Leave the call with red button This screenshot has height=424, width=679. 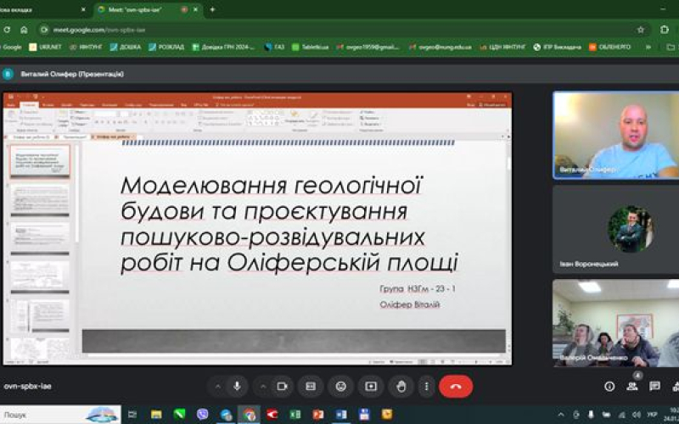tap(456, 387)
